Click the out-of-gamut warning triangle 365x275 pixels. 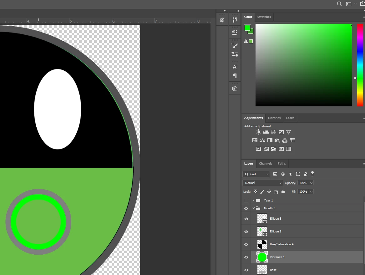point(246,41)
